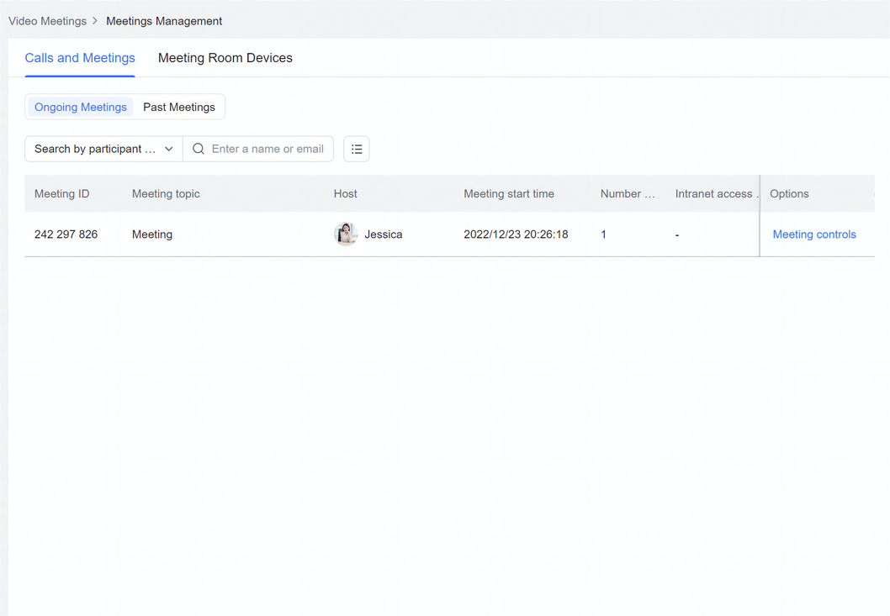
Task: Click the Meeting topic column header
Action: 166,193
